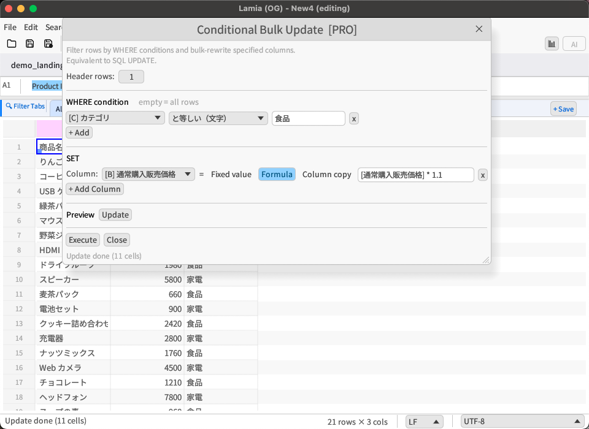Switch to the demo_landing tab

coord(37,66)
